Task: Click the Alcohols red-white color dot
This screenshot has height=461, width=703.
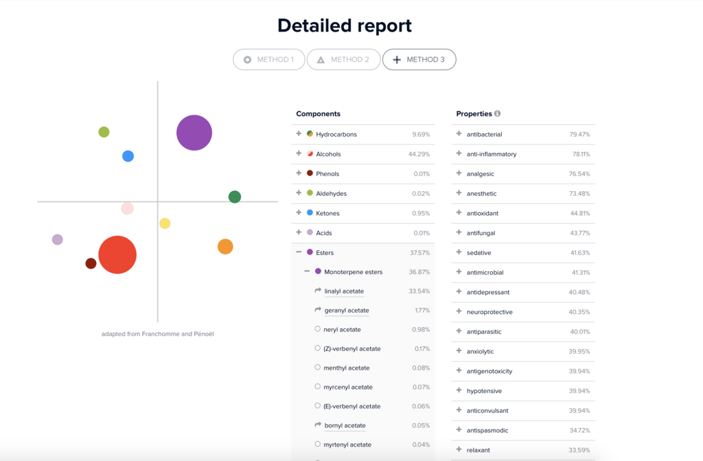Action: point(310,153)
